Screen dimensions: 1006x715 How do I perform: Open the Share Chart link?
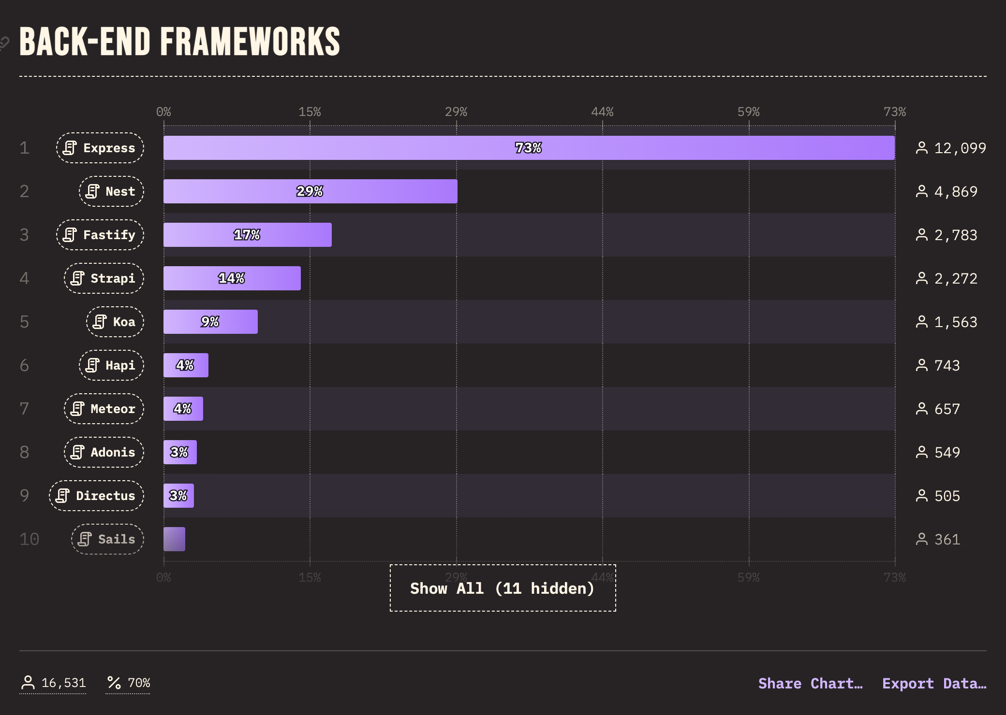pos(810,683)
